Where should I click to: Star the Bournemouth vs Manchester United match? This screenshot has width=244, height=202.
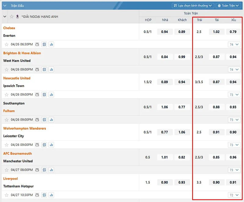pyautogui.click(x=6, y=170)
